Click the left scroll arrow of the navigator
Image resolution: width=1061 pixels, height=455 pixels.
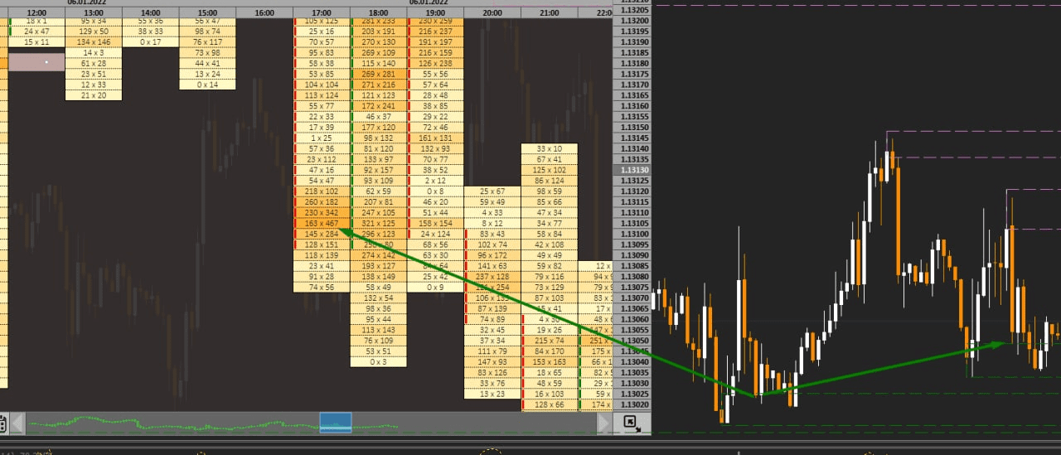click(16, 423)
